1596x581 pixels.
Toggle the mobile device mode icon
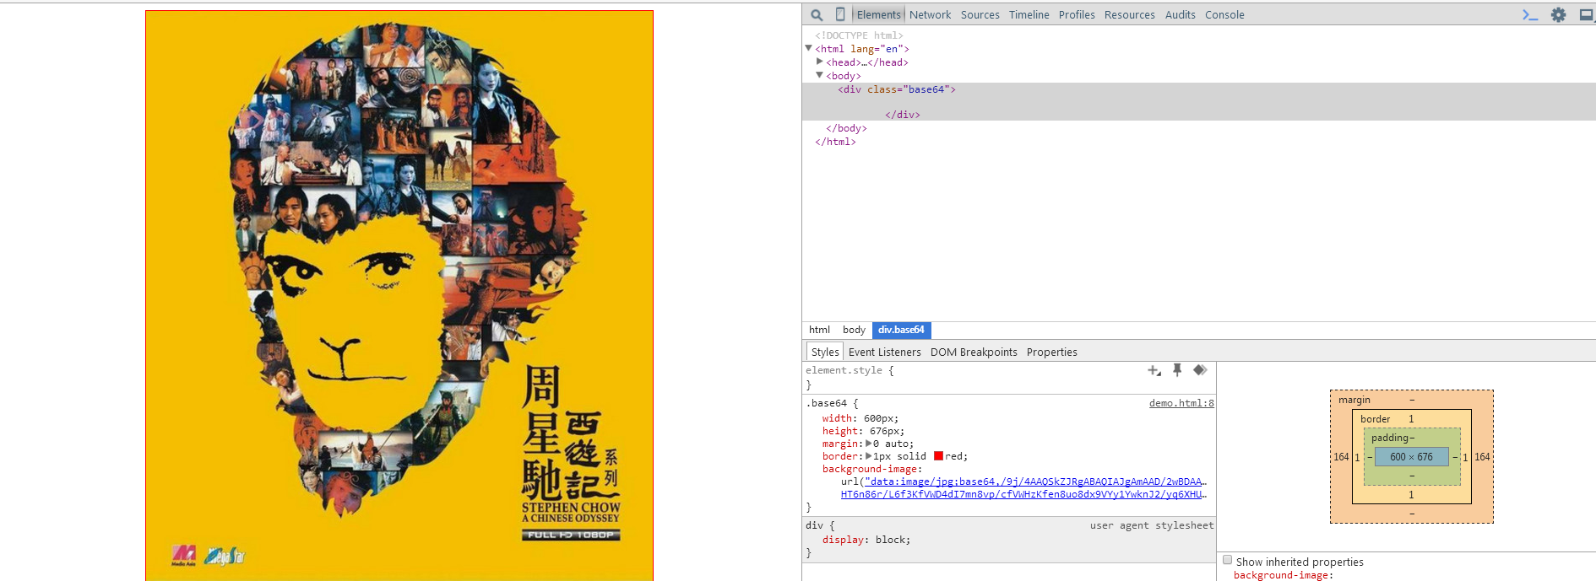point(840,14)
